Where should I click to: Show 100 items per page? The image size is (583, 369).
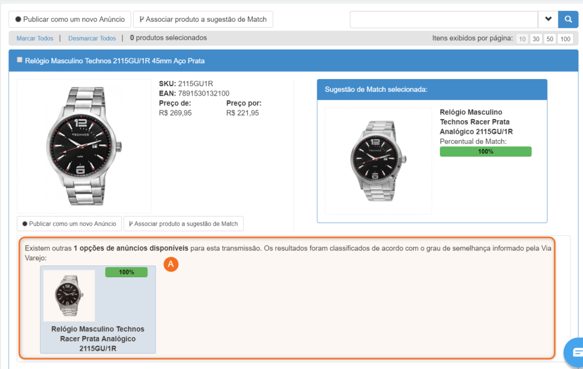(565, 39)
